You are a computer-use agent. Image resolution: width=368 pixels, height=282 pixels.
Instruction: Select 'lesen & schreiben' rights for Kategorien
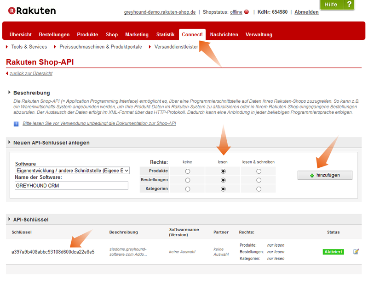[259, 189]
